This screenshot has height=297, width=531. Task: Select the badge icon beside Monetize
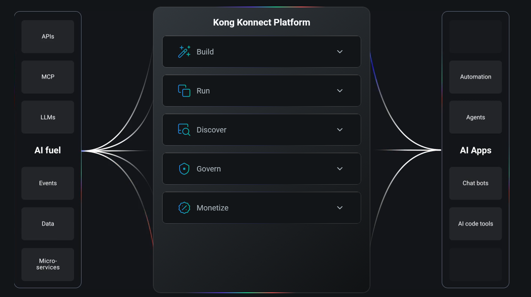click(185, 207)
